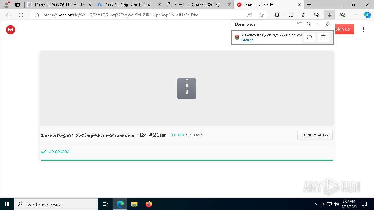Click the tar file name text
Screen dimensions: 374x210
coord(103,135)
